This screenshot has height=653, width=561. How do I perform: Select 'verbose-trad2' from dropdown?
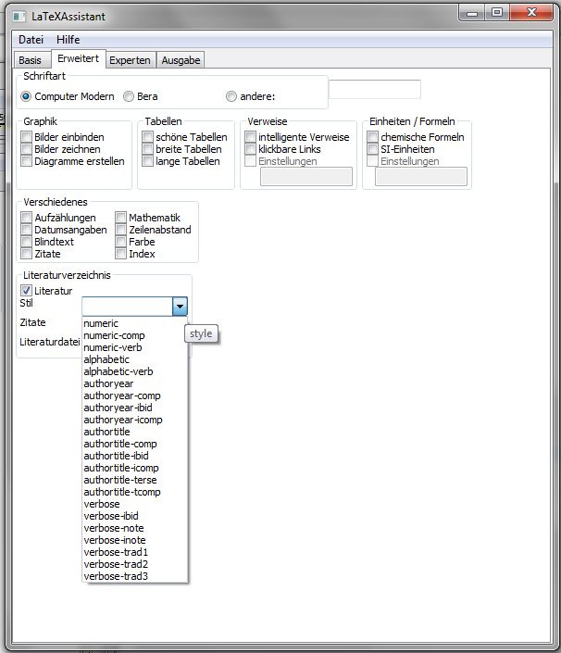click(x=135, y=565)
